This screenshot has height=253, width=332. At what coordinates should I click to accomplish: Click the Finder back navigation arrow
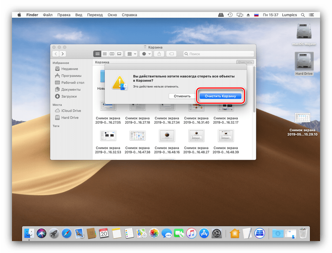pos(55,54)
